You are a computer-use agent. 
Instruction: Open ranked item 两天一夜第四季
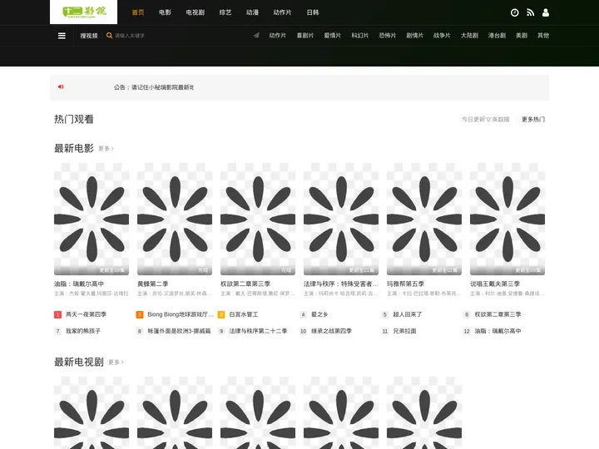coord(86,314)
